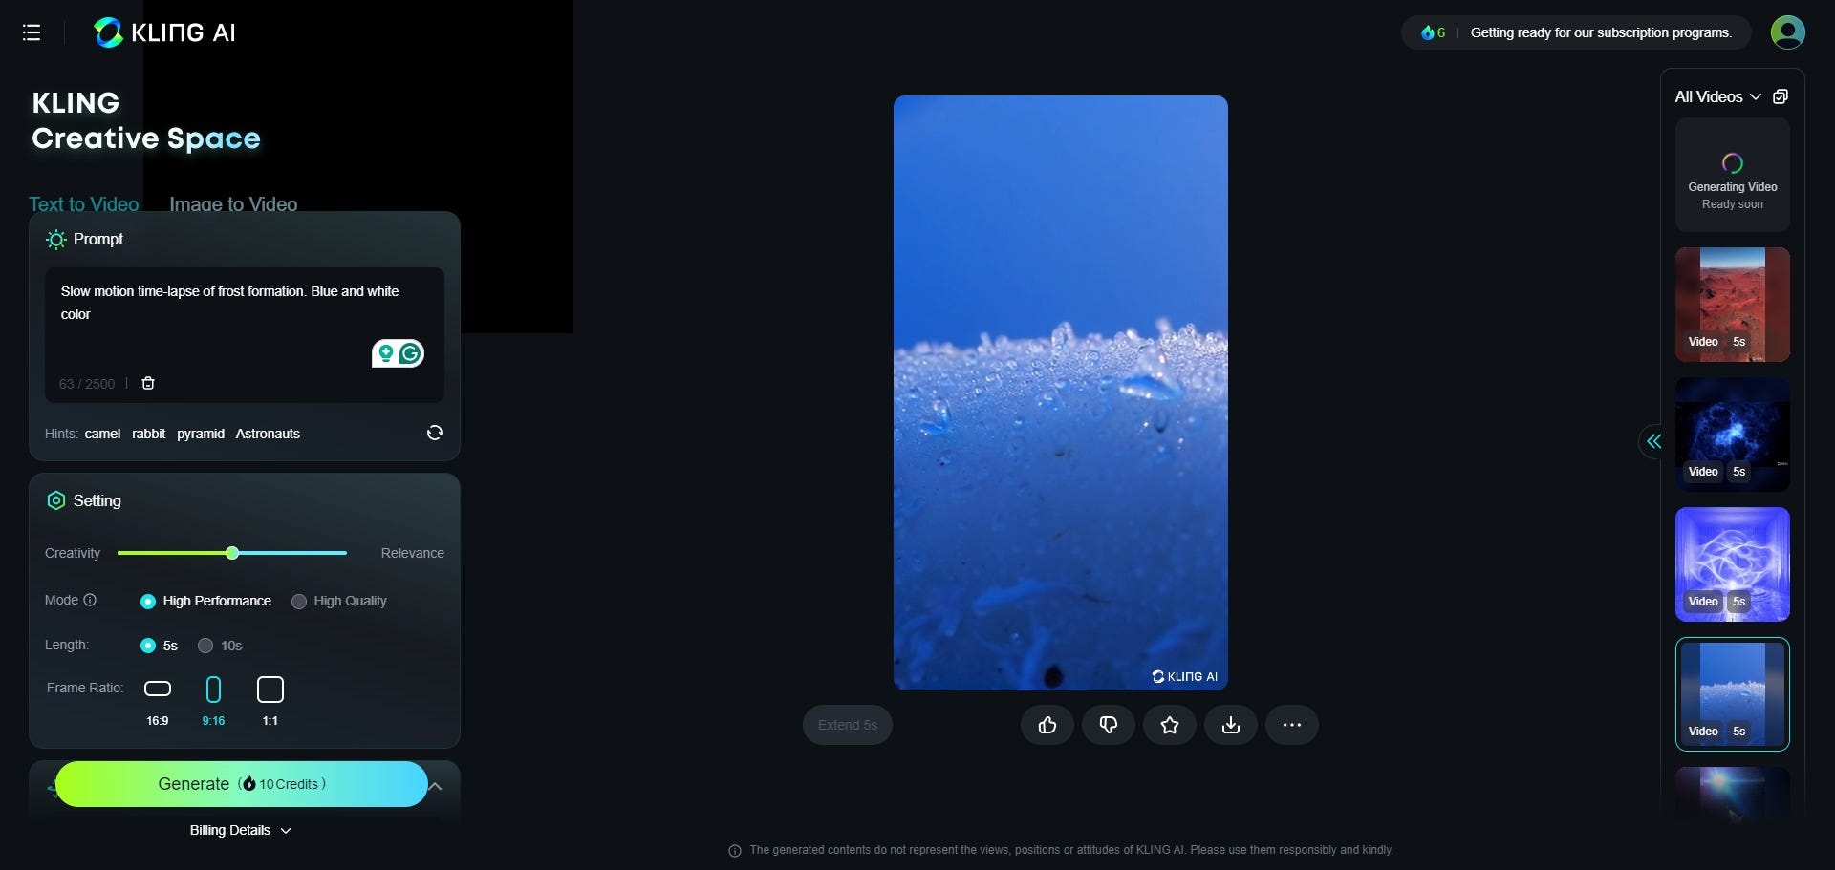Screen dimensions: 1835x870
Task: Open the red Mars landscape video thumbnail
Action: (x=1732, y=305)
